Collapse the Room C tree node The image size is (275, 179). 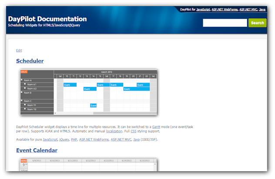click(x=22, y=100)
